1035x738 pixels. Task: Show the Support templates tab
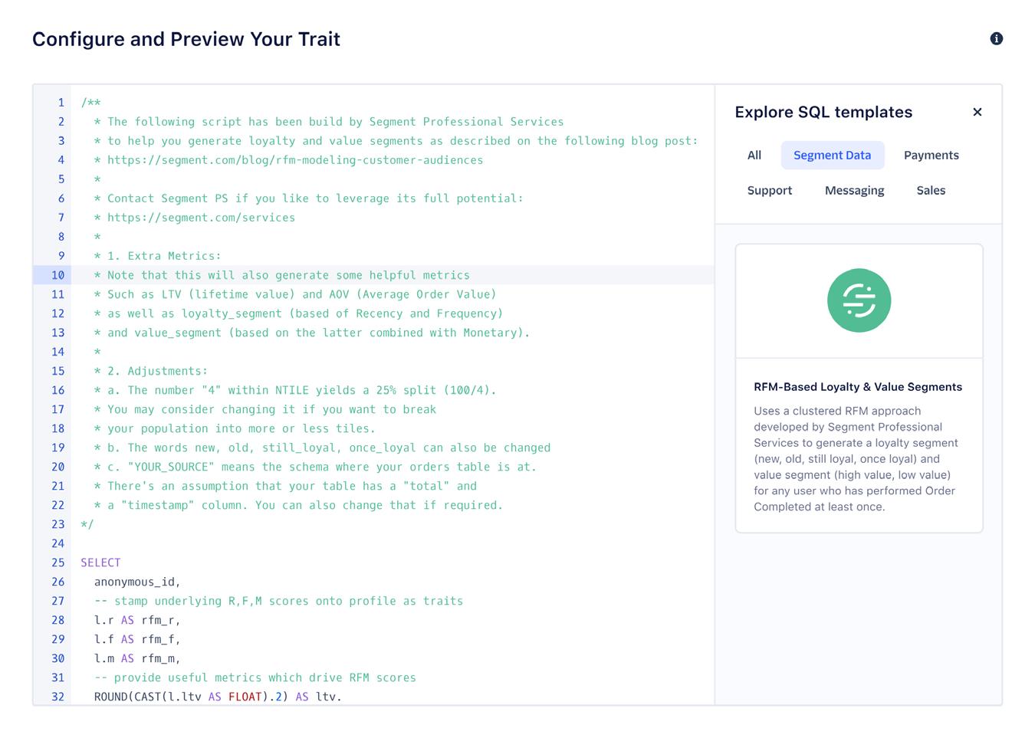(x=770, y=190)
